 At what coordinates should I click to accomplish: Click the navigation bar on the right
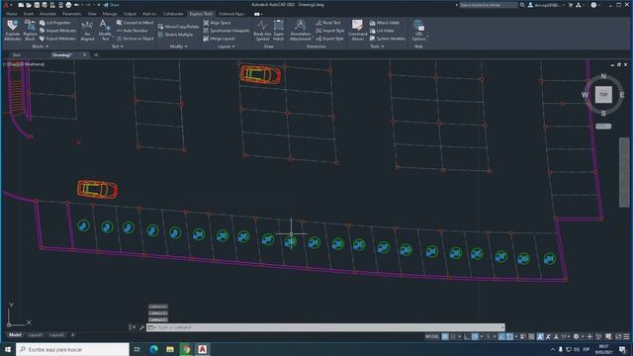pos(624,172)
